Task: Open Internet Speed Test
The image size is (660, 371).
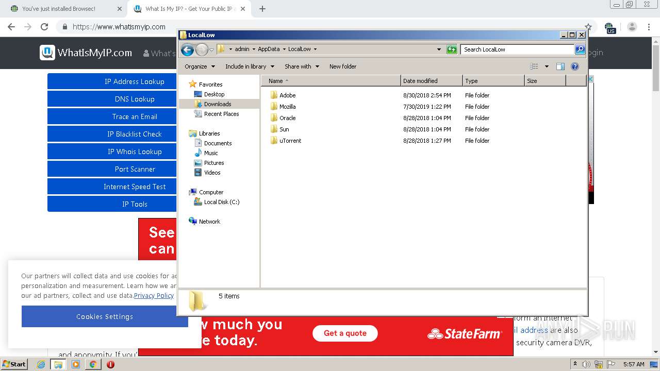Action: (x=112, y=187)
